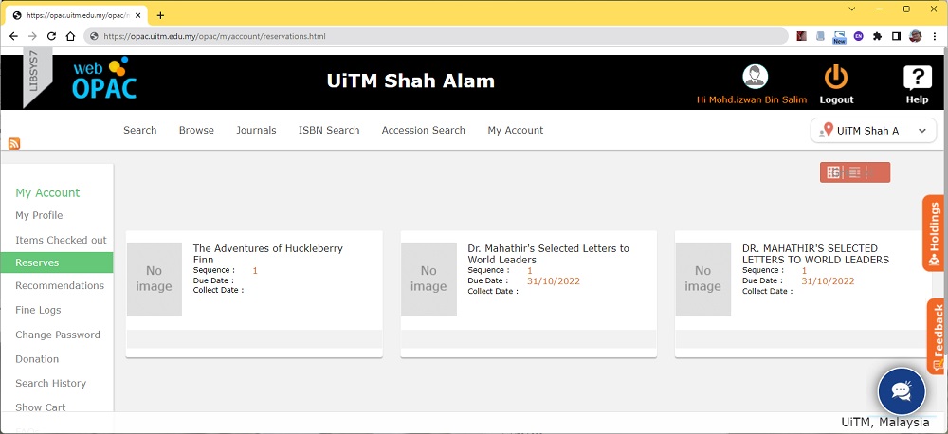Expand the UiTM Shah A location dropdown
The image size is (948, 434).
click(873, 131)
